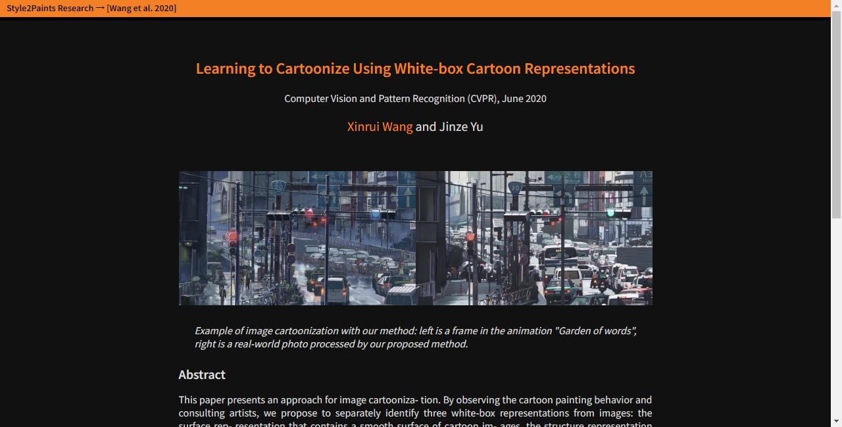Open the Style2Paints Research header link
Screen dimensions: 842x427
tap(50, 8)
